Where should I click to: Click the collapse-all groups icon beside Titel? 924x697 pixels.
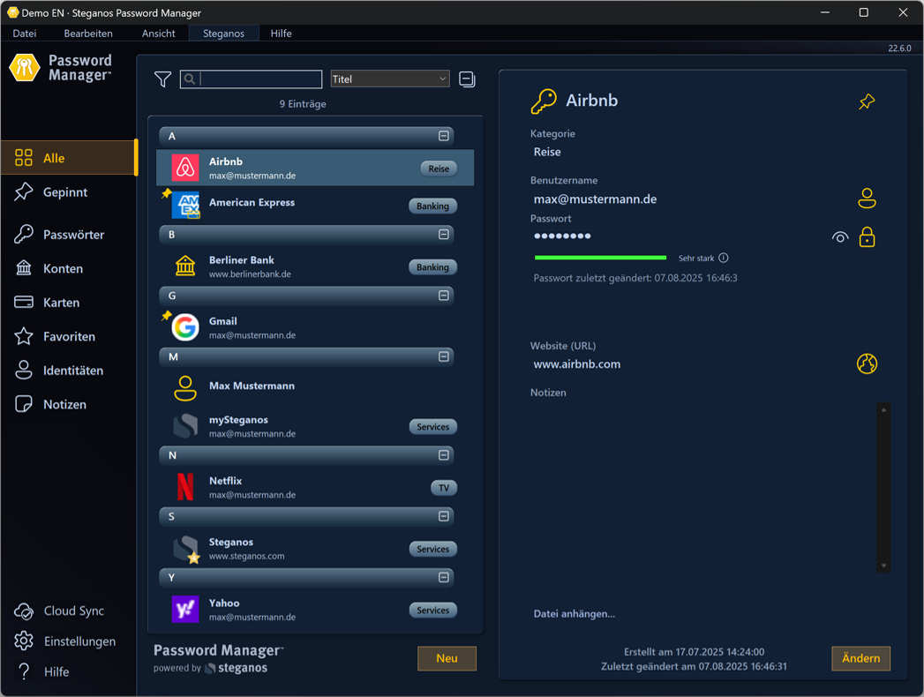click(x=467, y=79)
